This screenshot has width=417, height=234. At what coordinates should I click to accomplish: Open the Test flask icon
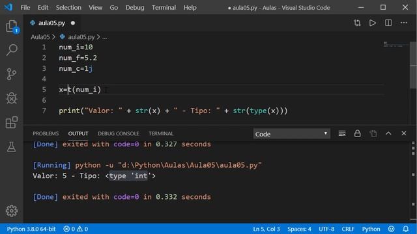coord(12,147)
